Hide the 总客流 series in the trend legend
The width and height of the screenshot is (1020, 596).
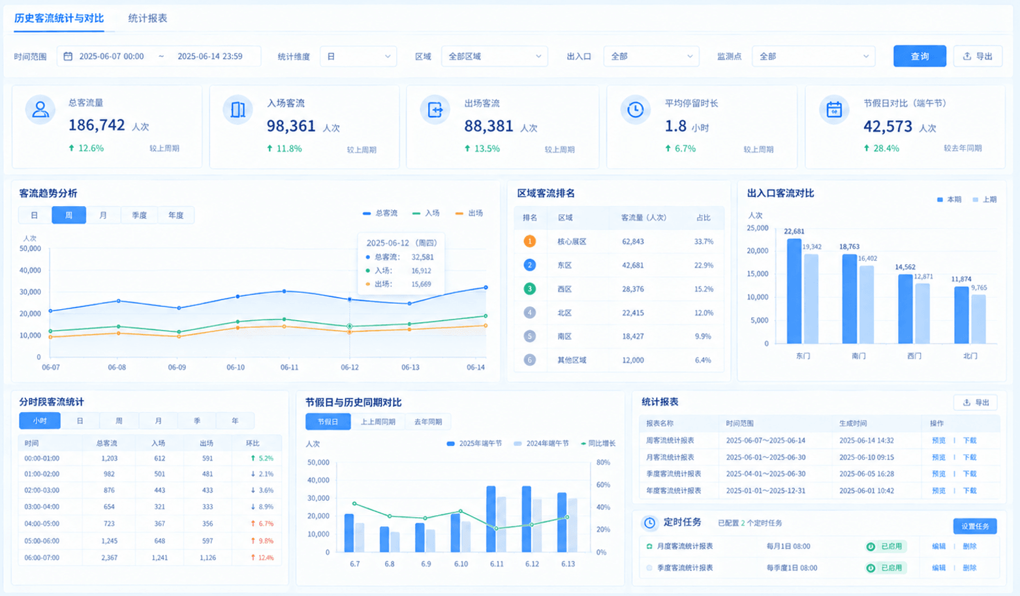tap(380, 213)
